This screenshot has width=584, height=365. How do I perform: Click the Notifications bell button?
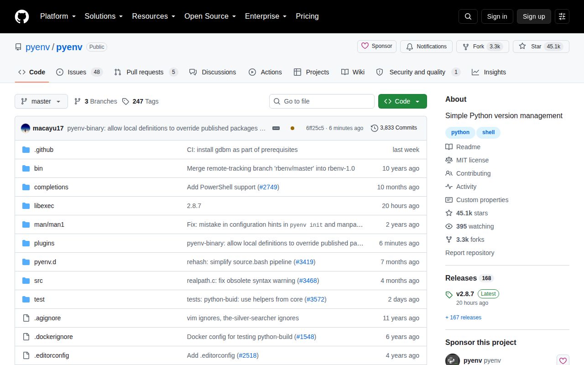(x=426, y=47)
